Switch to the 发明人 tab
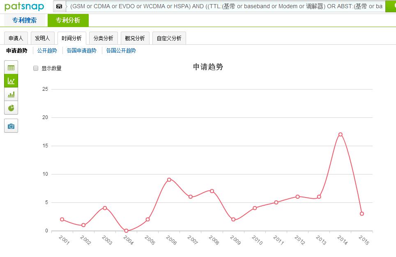Viewport: 396px width, 257px height. (42, 38)
